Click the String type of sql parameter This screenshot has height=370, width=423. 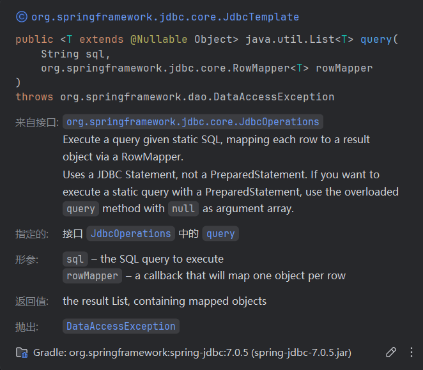coord(60,54)
